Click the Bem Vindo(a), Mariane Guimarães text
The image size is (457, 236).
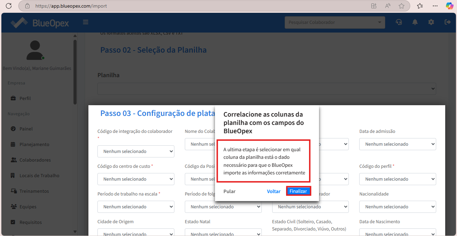[x=37, y=68]
